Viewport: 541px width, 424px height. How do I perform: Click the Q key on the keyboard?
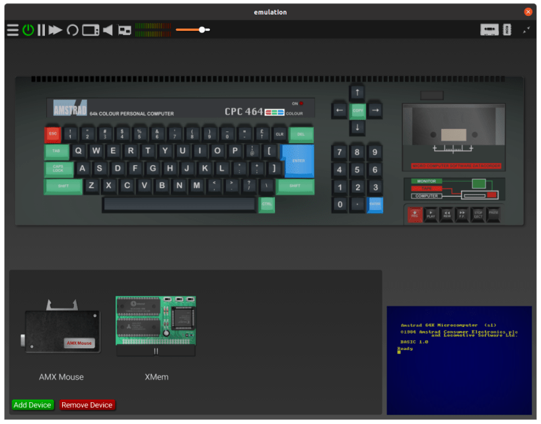pos(79,151)
